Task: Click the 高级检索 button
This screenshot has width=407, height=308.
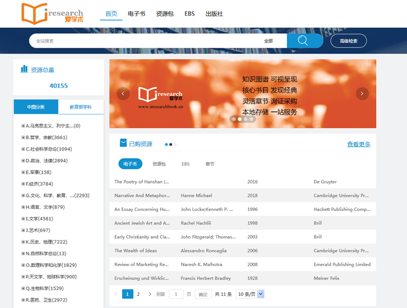Action: 348,41
